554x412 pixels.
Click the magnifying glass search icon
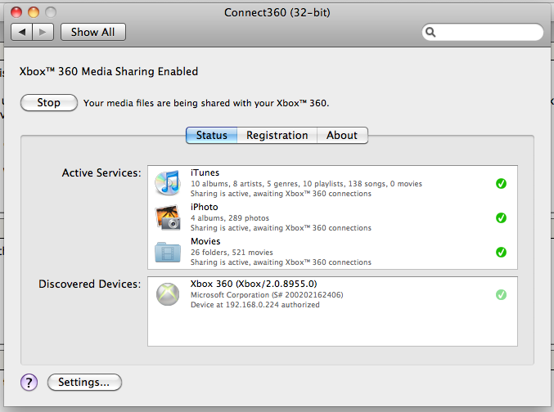point(430,32)
